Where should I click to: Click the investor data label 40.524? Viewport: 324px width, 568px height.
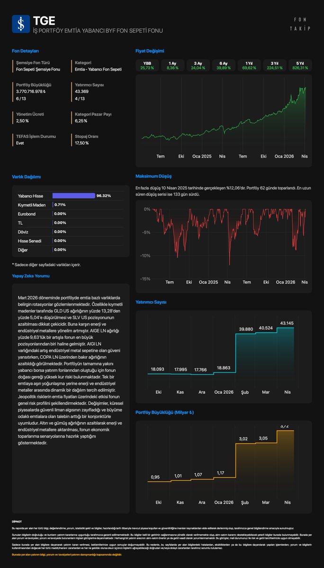(266, 328)
